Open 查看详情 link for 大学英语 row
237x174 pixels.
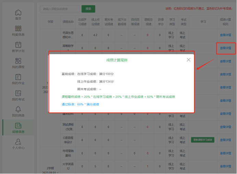[225, 166]
